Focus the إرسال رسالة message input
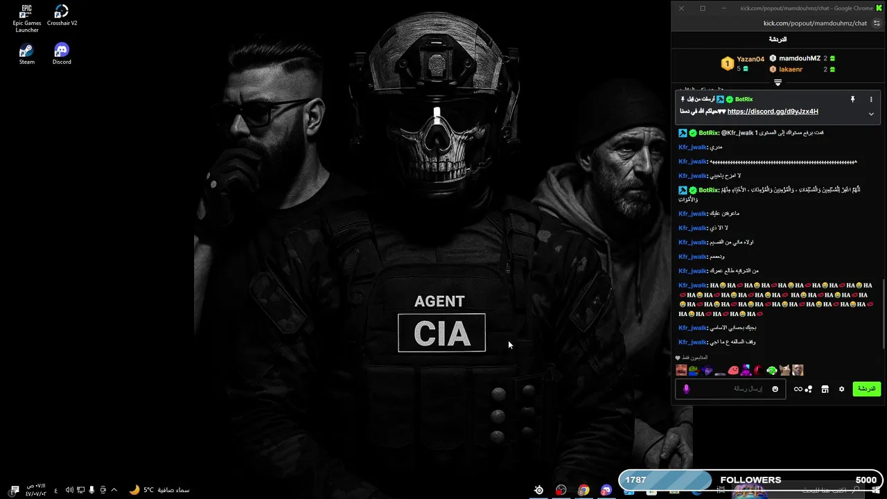Viewport: 887px width, 499px height. 730,389
